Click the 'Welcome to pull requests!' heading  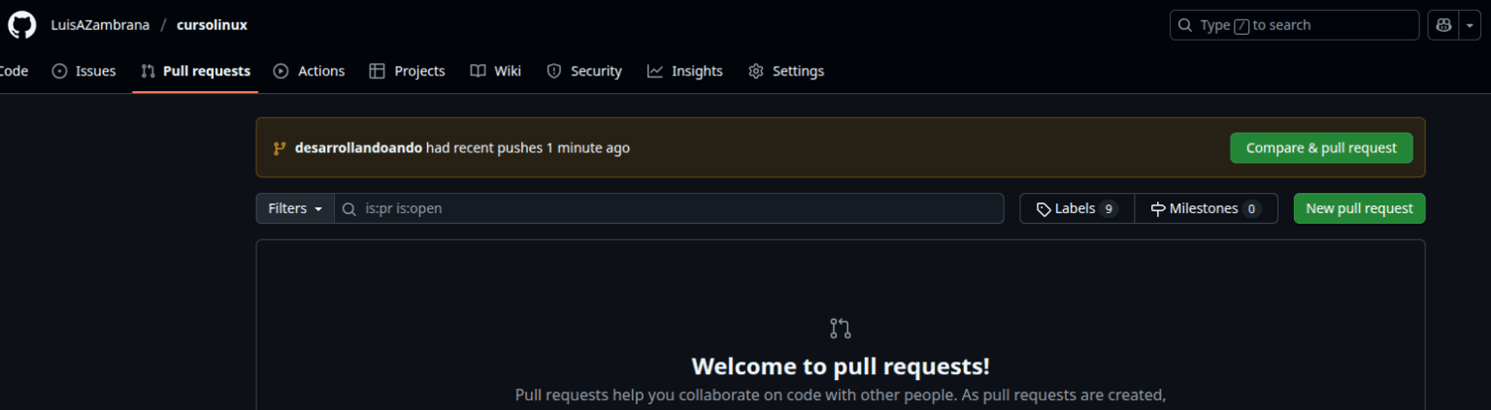841,366
